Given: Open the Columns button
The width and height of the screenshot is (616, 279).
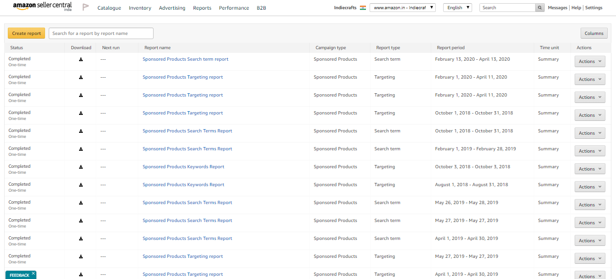Looking at the screenshot, I should 594,33.
